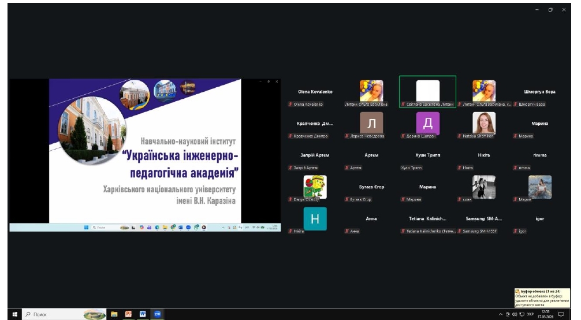The width and height of the screenshot is (581, 320).
Task: Click Бугаєв Єгор's muted microphone icon
Action: (347, 199)
